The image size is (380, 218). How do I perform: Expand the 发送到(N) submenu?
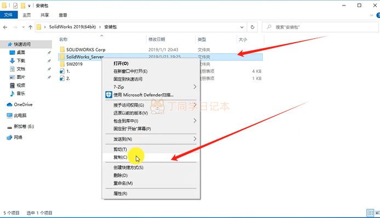pos(151,139)
